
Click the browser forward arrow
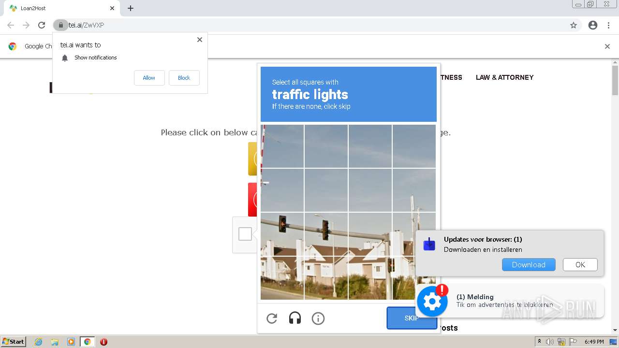(x=26, y=25)
